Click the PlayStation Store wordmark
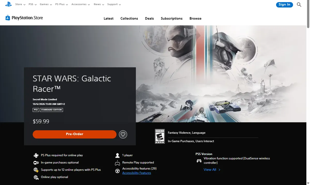 tap(27, 18)
